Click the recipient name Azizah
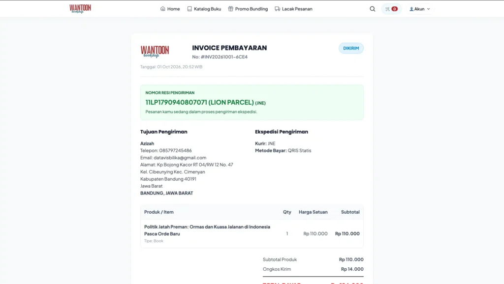Viewport: 504px width, 284px height. click(147, 143)
